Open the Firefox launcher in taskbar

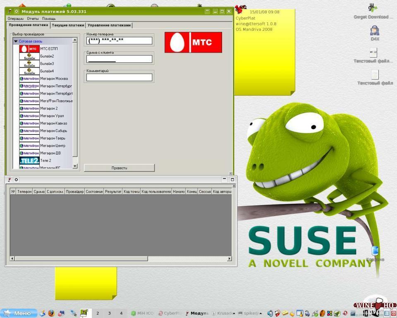coord(51,313)
